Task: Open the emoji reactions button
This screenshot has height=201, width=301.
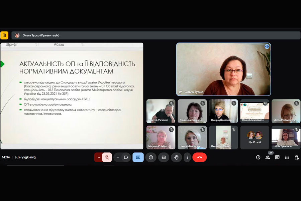Action: (x=151, y=157)
